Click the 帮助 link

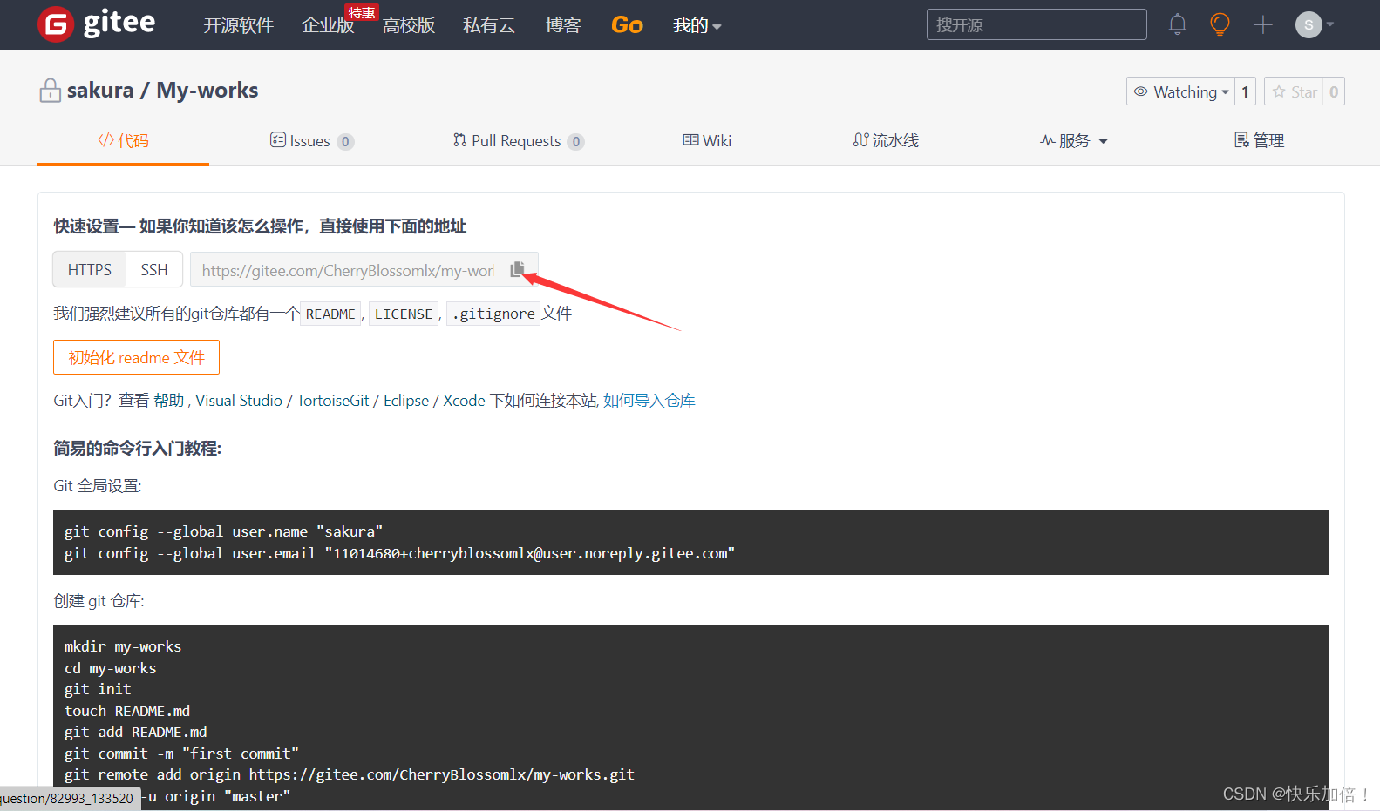click(168, 401)
